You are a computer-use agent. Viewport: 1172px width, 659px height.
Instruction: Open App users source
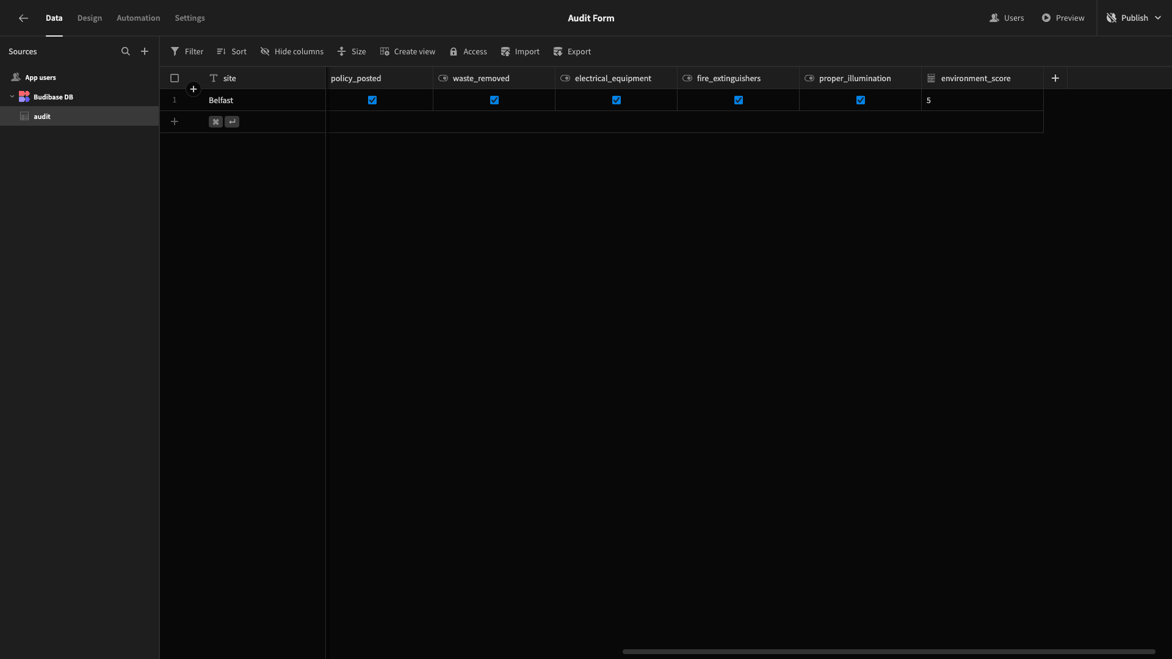pyautogui.click(x=79, y=77)
